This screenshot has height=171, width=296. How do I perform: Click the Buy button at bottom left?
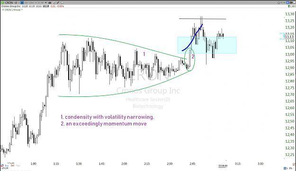pos(7,165)
